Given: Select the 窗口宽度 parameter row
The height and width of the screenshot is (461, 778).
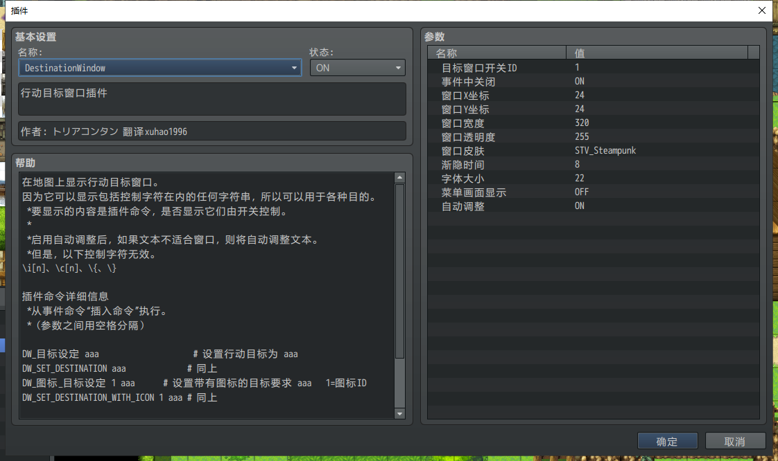Looking at the screenshot, I should [594, 123].
